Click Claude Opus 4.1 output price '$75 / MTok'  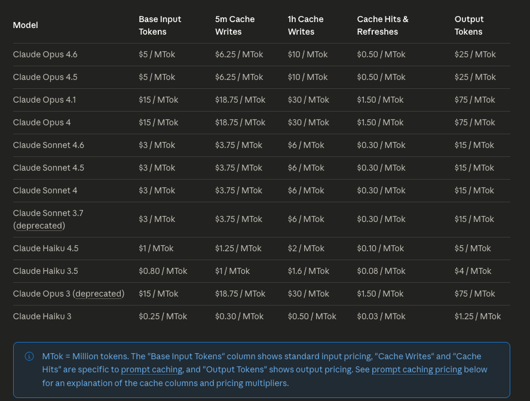click(474, 100)
